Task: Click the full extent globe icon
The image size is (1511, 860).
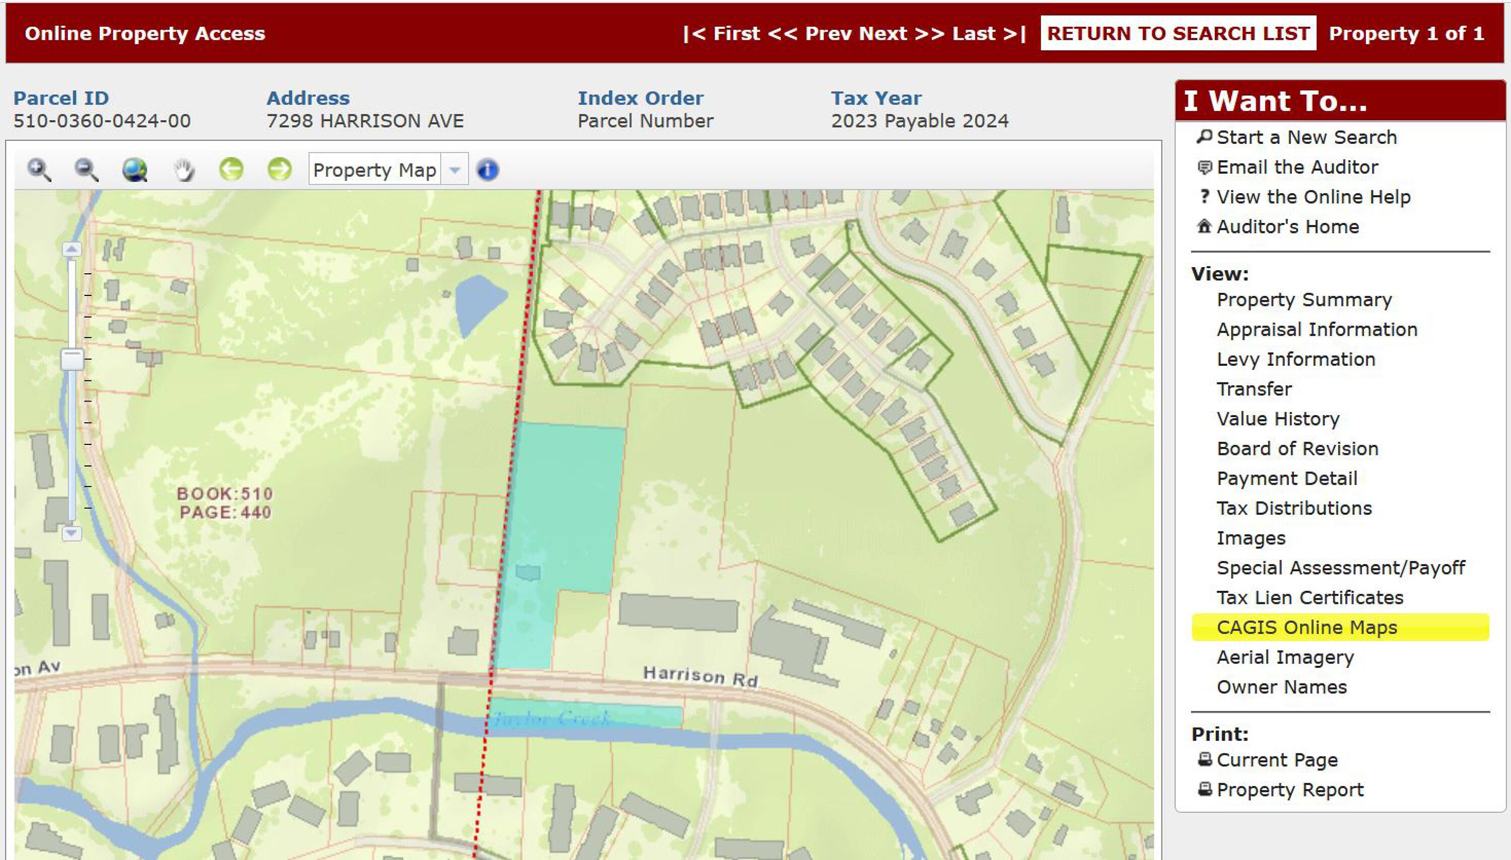Action: 135,170
